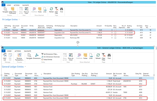157x101 pixels.
Task: Switch to ACTIONS tab in FA Ledger window
Action: click(x=17, y=5)
